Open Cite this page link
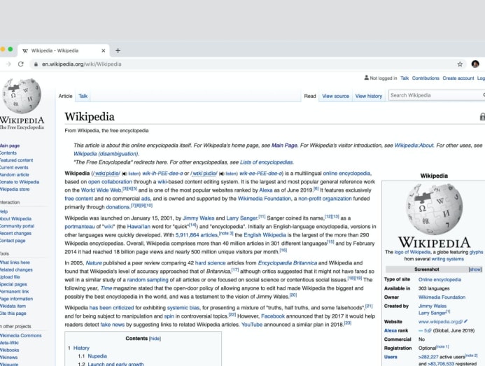485x366 pixels. pyautogui.click(x=13, y=314)
